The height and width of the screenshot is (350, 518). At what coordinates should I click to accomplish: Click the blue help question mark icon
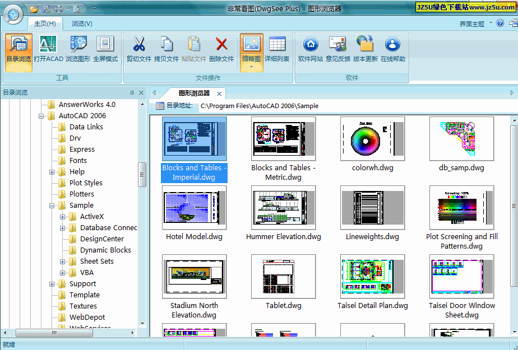tap(500, 23)
